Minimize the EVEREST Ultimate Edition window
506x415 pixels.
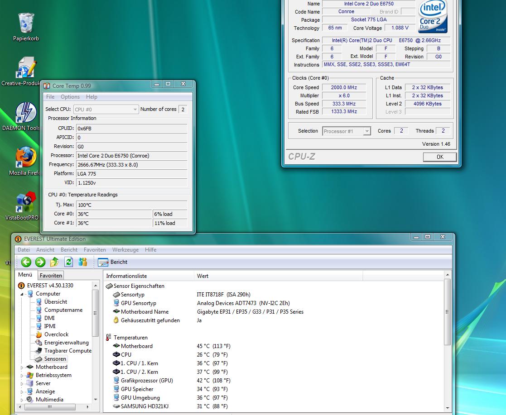click(x=416, y=237)
